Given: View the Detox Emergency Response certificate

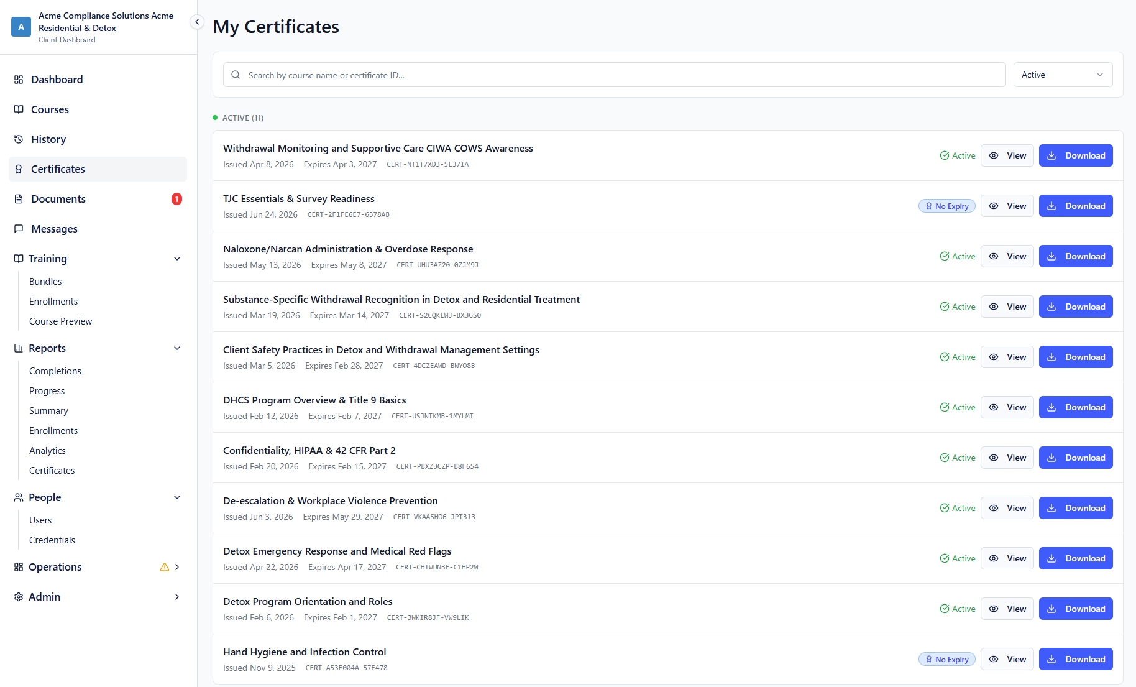Looking at the screenshot, I should [x=1007, y=558].
